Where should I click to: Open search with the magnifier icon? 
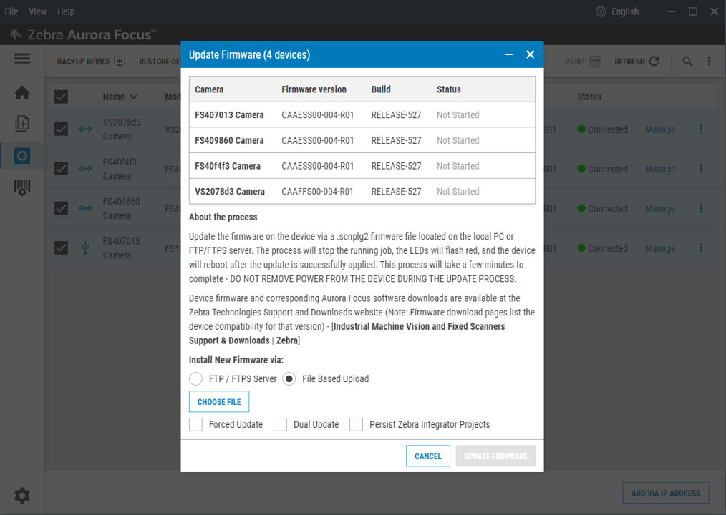(687, 61)
